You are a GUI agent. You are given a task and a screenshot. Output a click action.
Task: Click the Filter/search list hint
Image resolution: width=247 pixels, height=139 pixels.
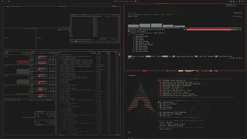pos(224,57)
